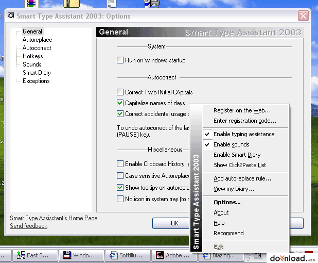Close the Options dialog

[x=303, y=15]
